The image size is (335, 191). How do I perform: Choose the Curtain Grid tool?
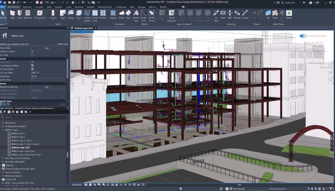[95, 14]
